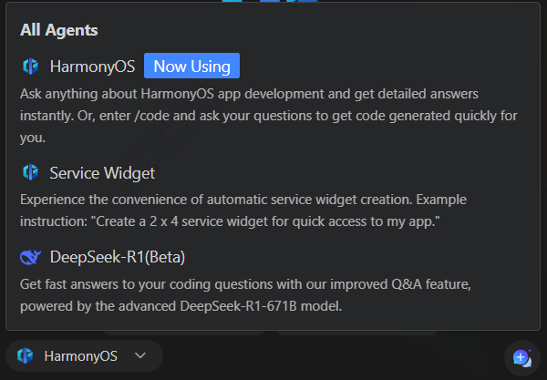Click the DeepSeek-R1-671B model description text

click(181, 306)
